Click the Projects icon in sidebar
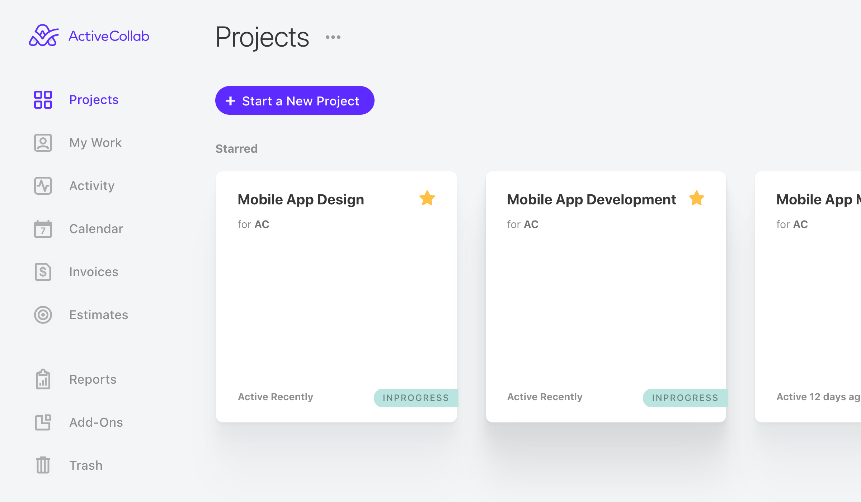Image resolution: width=861 pixels, height=502 pixels. point(43,99)
